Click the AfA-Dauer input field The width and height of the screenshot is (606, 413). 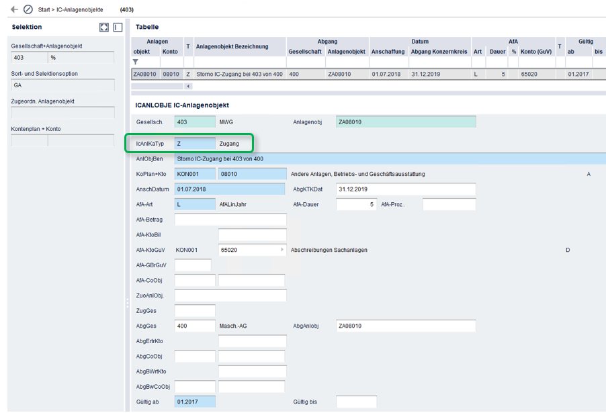[356, 204]
